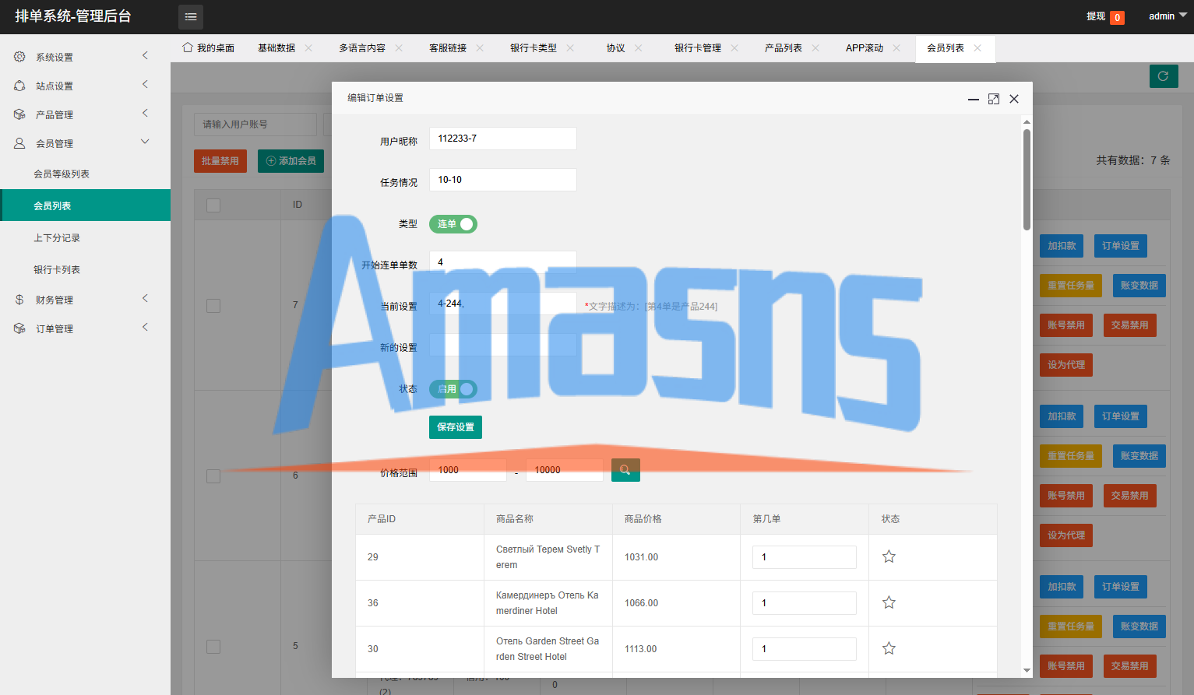Check the select-all checkbox in table header
This screenshot has width=1194, height=695.
(x=213, y=205)
